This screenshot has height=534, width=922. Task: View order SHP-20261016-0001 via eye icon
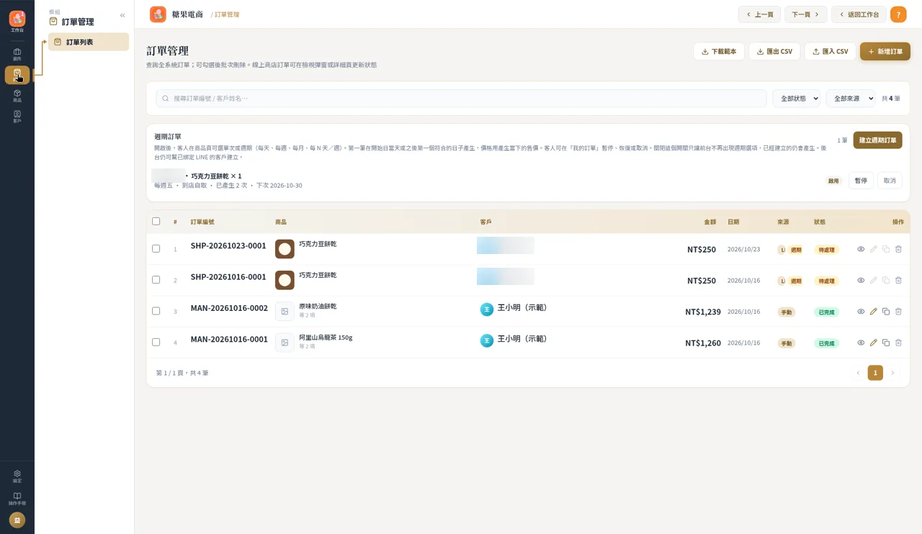[x=861, y=280]
